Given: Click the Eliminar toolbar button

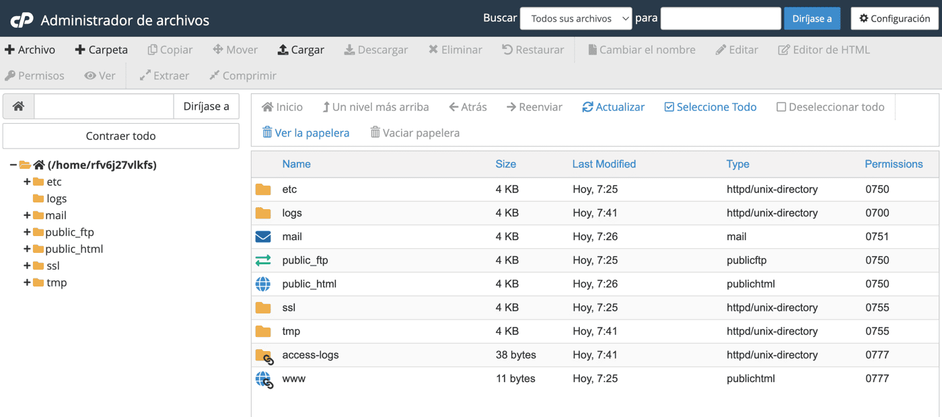Looking at the screenshot, I should click(x=456, y=50).
